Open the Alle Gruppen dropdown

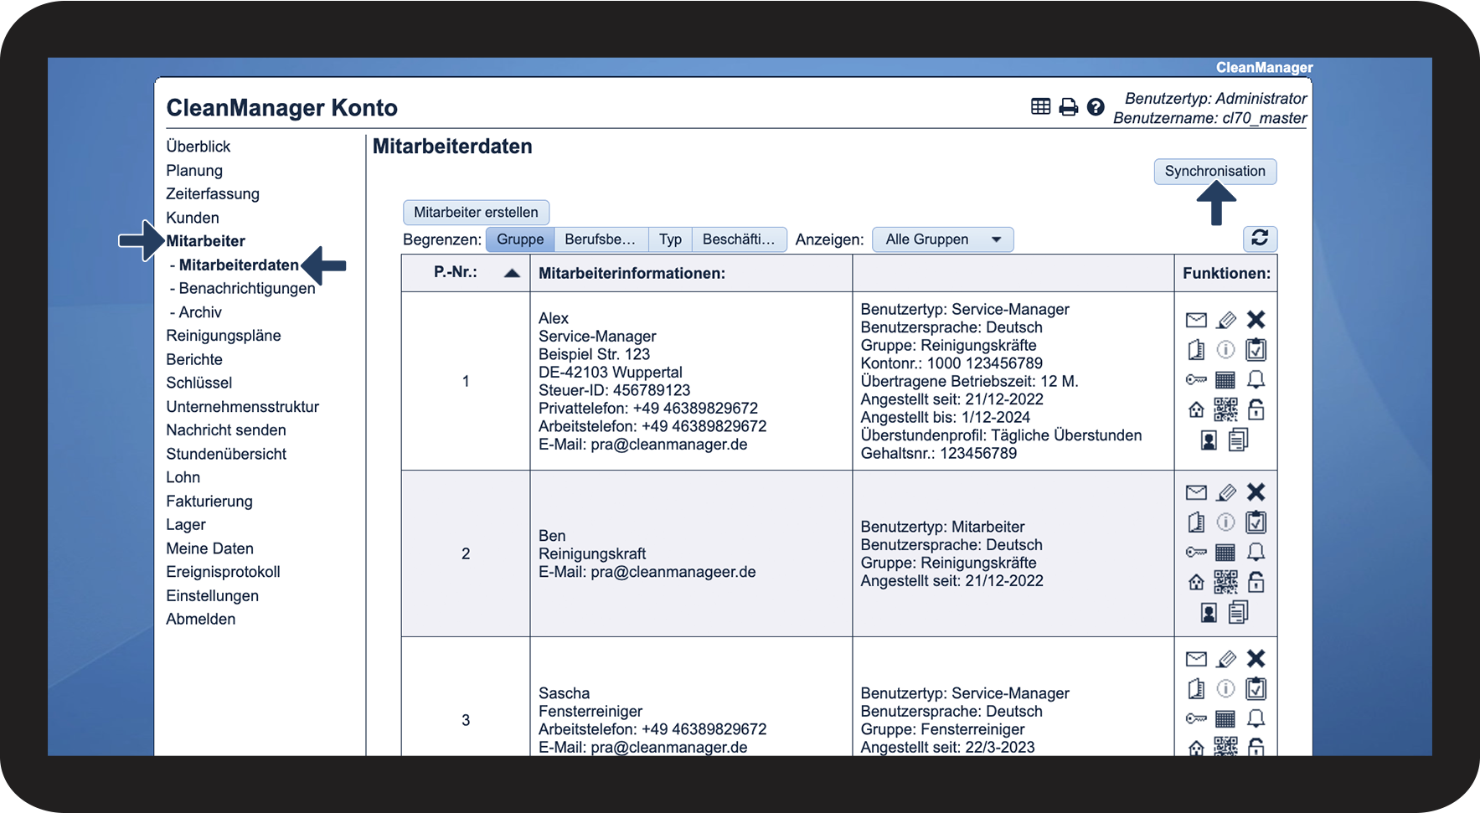tap(942, 239)
